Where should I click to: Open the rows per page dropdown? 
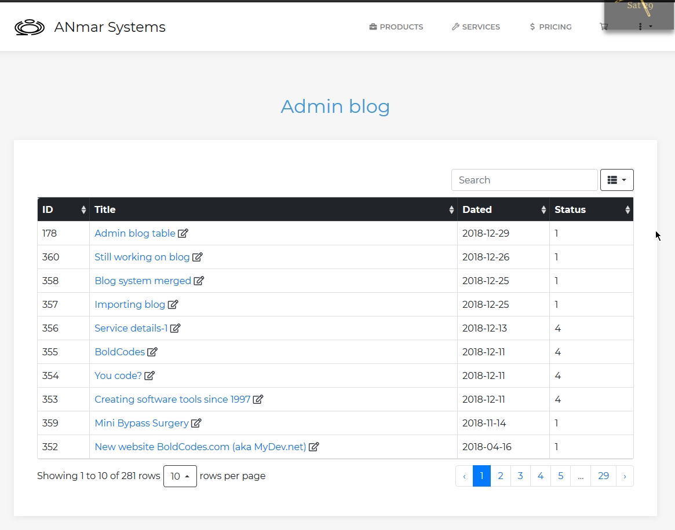point(180,476)
